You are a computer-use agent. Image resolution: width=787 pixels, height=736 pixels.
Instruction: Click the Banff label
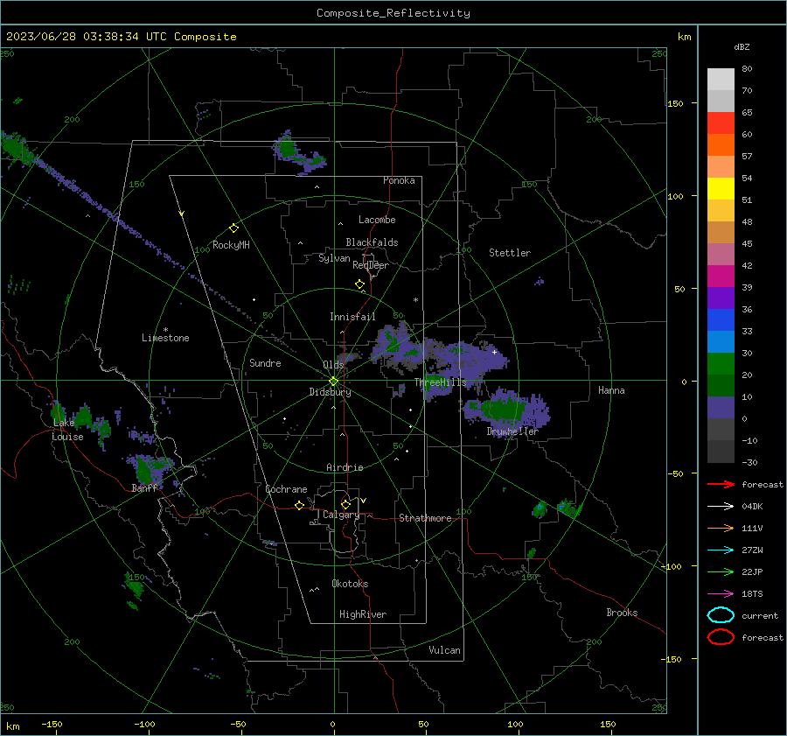(144, 487)
